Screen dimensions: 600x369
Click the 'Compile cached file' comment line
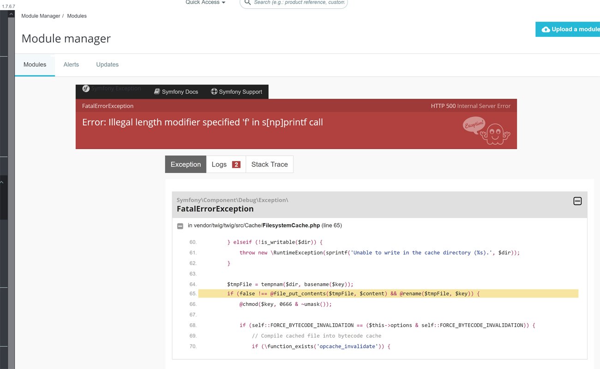pos(317,336)
